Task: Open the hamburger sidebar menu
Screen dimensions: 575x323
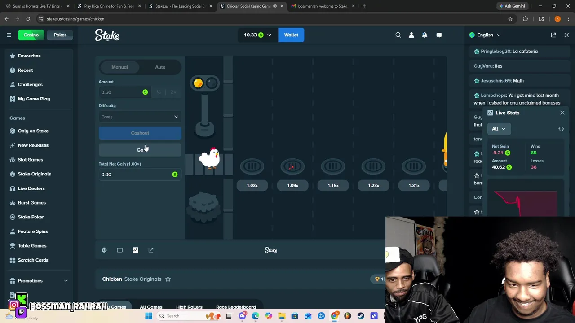Action: 9,35
